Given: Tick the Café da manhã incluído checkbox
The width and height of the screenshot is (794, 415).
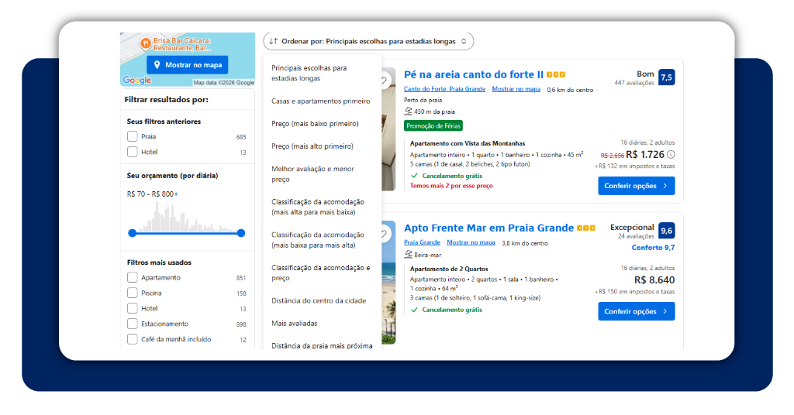Looking at the screenshot, I should pyautogui.click(x=132, y=339).
